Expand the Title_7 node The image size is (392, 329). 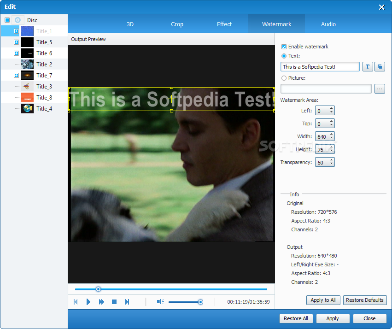pos(16,75)
